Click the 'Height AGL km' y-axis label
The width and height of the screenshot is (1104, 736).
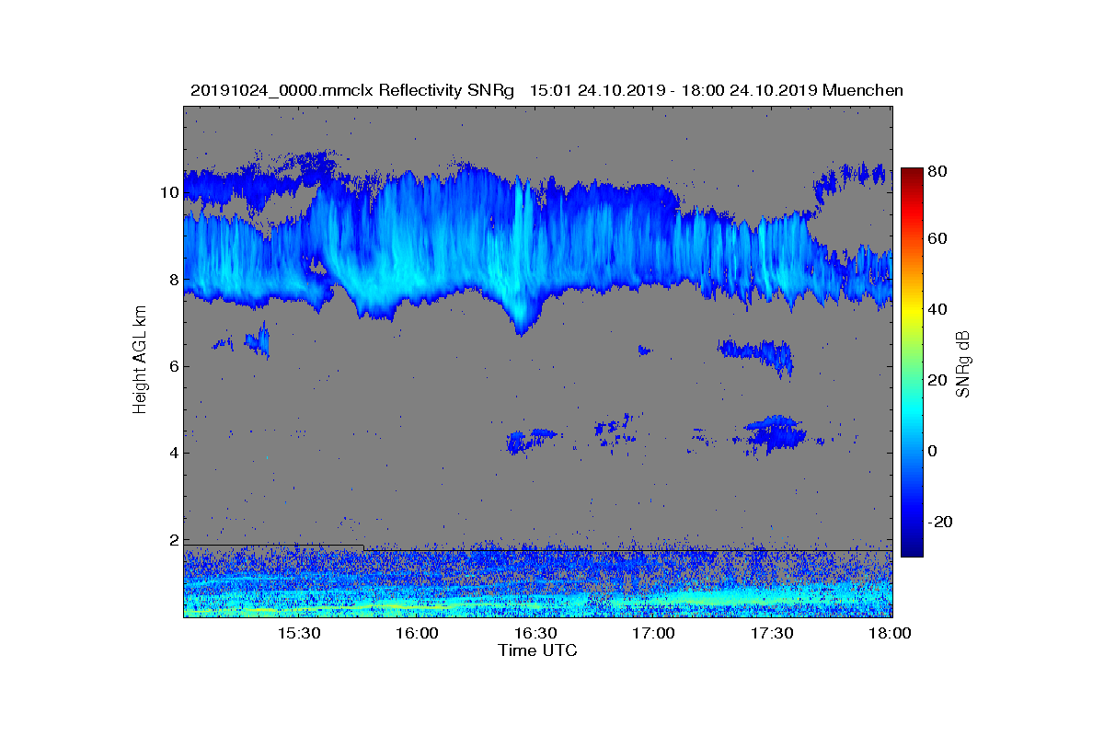coord(140,361)
